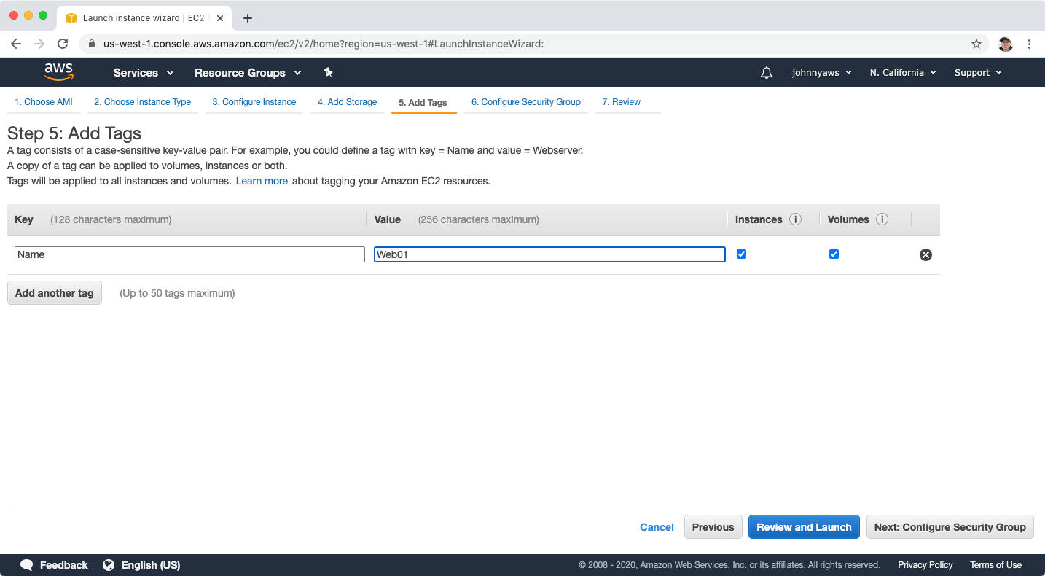Image resolution: width=1045 pixels, height=576 pixels.
Task: Go to step 4. Add Storage
Action: [348, 102]
